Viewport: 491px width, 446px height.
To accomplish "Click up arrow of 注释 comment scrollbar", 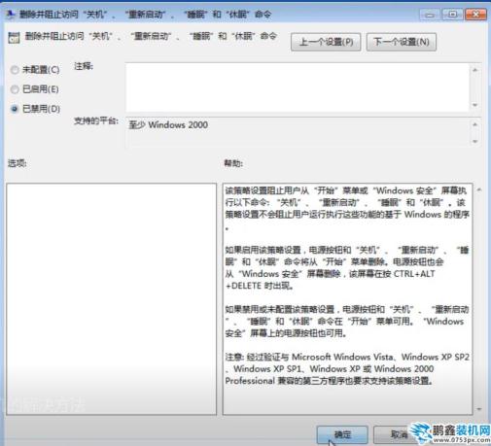I will 475,70.
